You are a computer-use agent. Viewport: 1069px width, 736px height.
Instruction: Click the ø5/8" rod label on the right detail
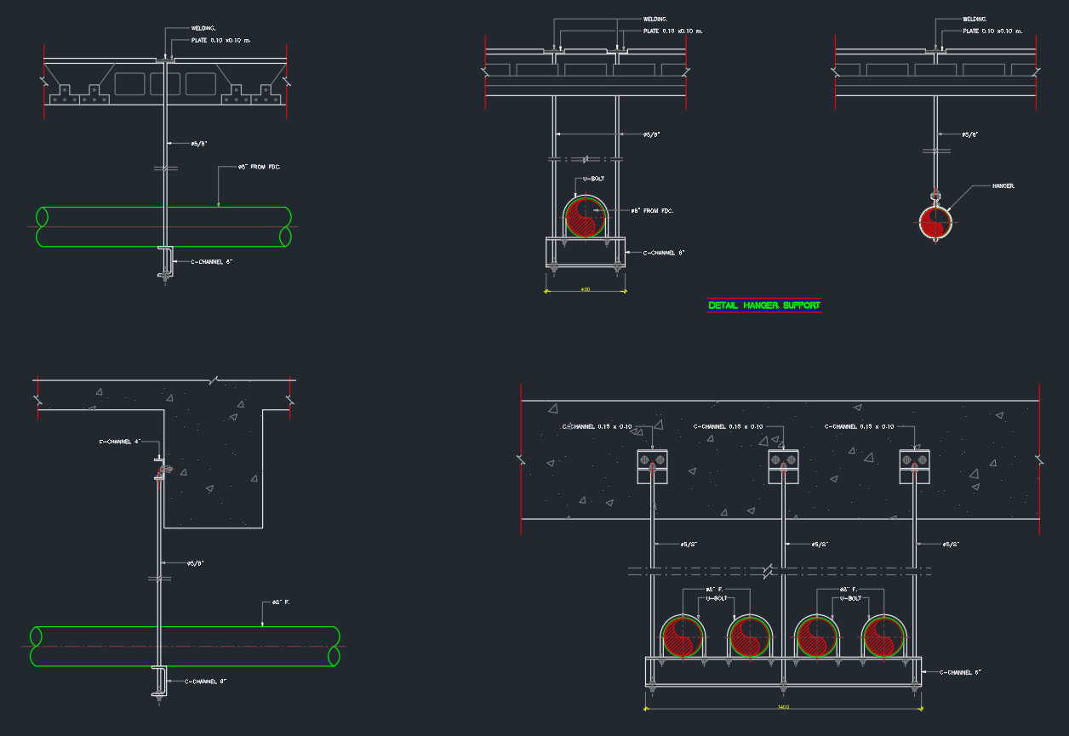[x=971, y=133]
